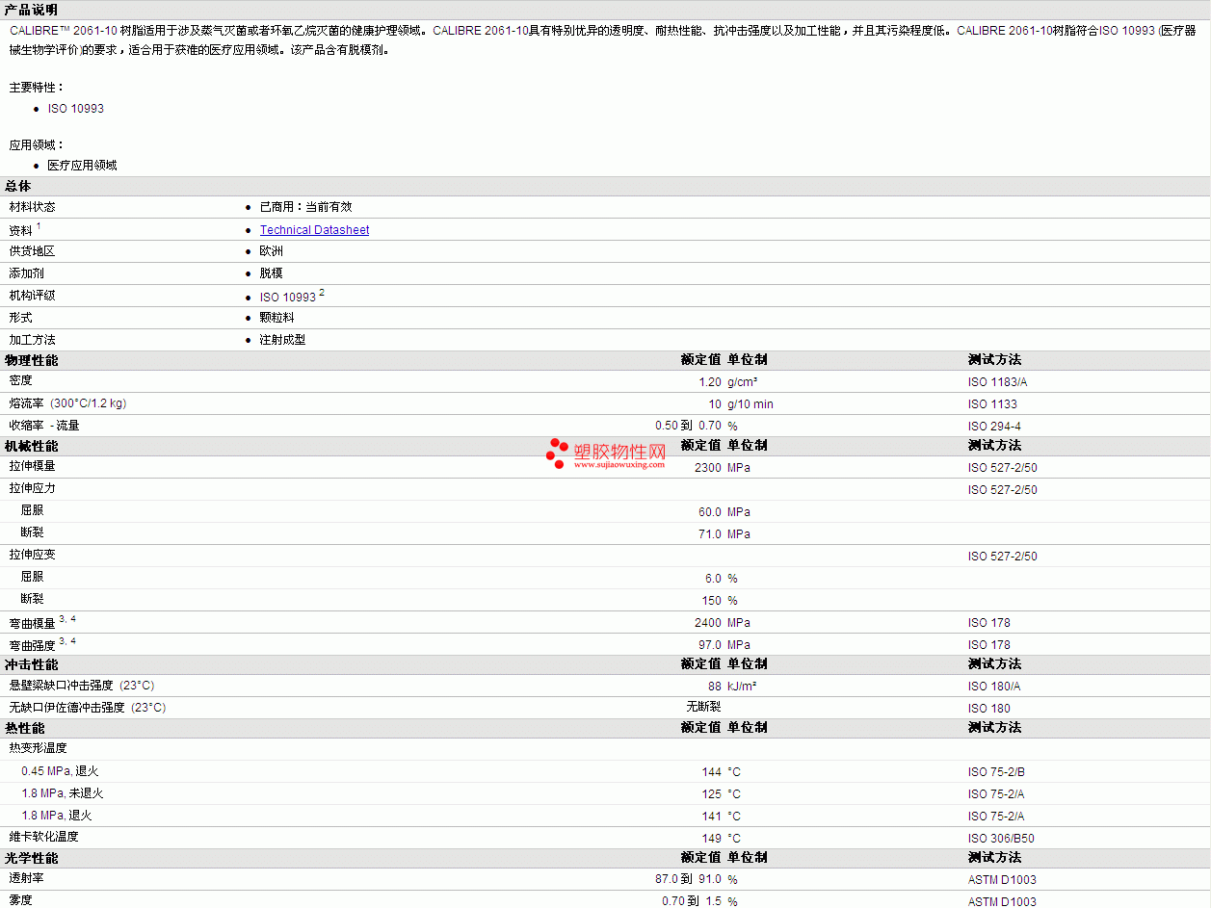Image resolution: width=1211 pixels, height=908 pixels.
Task: Click the 总体 section header
Action: tap(18, 187)
